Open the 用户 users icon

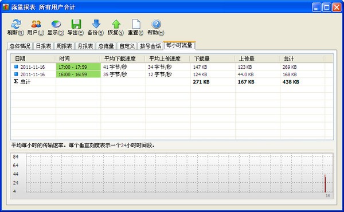coord(36,24)
